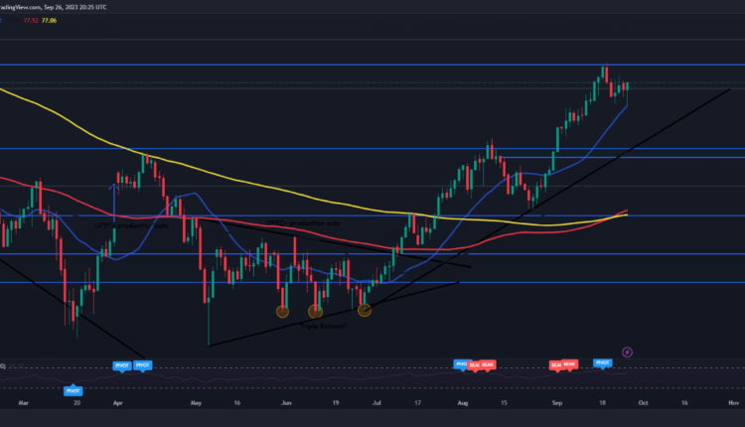
Task: Select the leftmost orange Triple Bottom circle
Action: click(283, 311)
